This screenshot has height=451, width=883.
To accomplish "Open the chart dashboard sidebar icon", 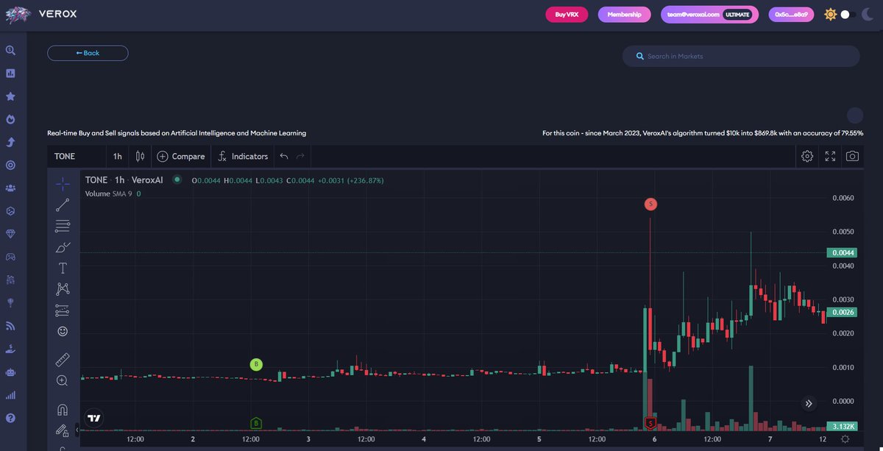I will click(x=10, y=74).
